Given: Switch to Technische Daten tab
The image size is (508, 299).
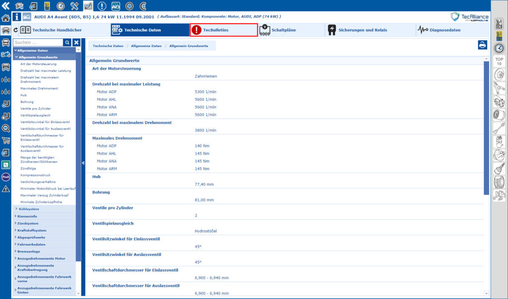Looking at the screenshot, I should coord(150,30).
